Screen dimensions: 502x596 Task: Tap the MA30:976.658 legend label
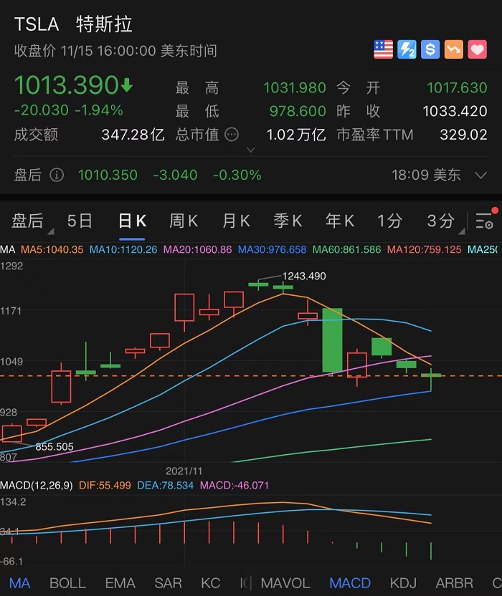(272, 250)
